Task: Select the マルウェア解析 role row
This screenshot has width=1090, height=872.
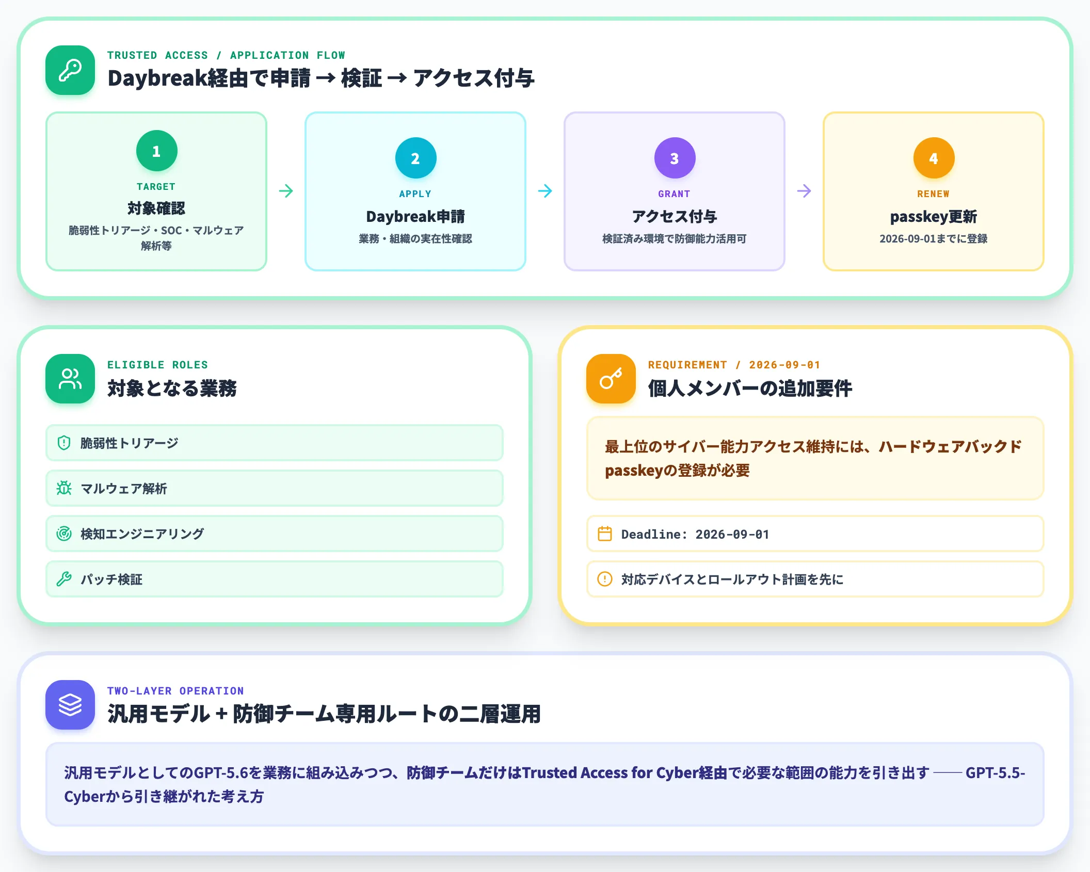Action: 275,488
